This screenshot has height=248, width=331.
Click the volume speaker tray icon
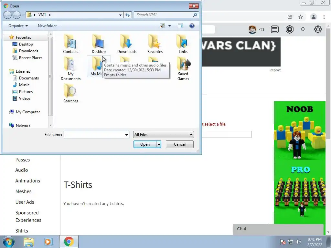pos(298,242)
